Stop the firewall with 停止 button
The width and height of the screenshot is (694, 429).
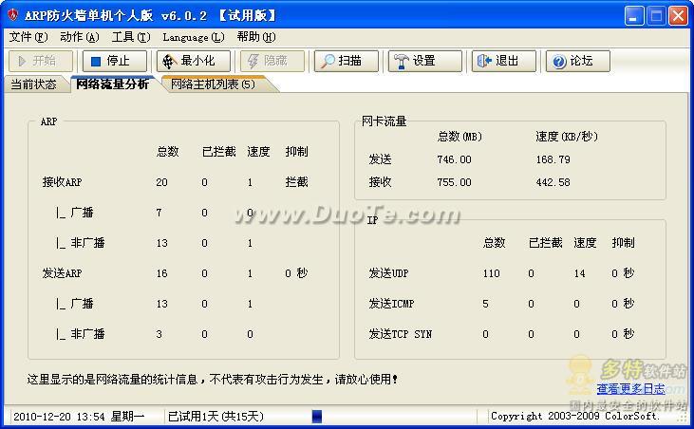[115, 61]
